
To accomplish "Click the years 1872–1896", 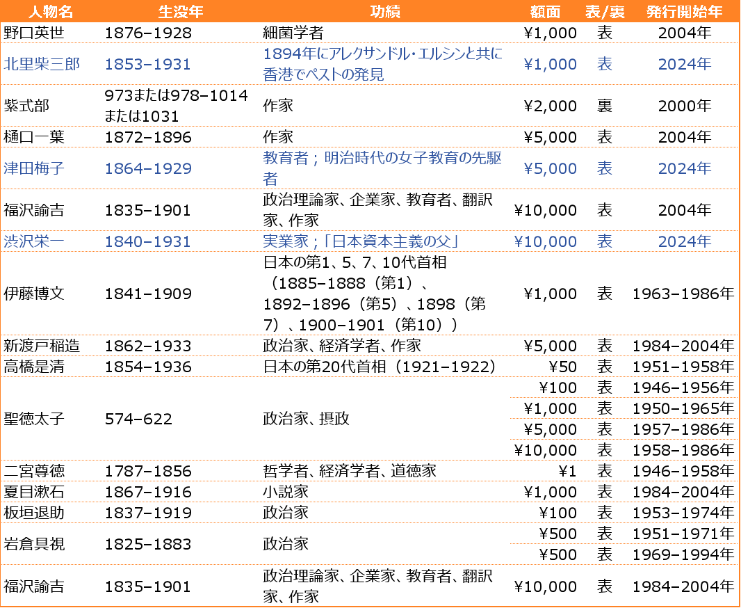I will coord(148,136).
